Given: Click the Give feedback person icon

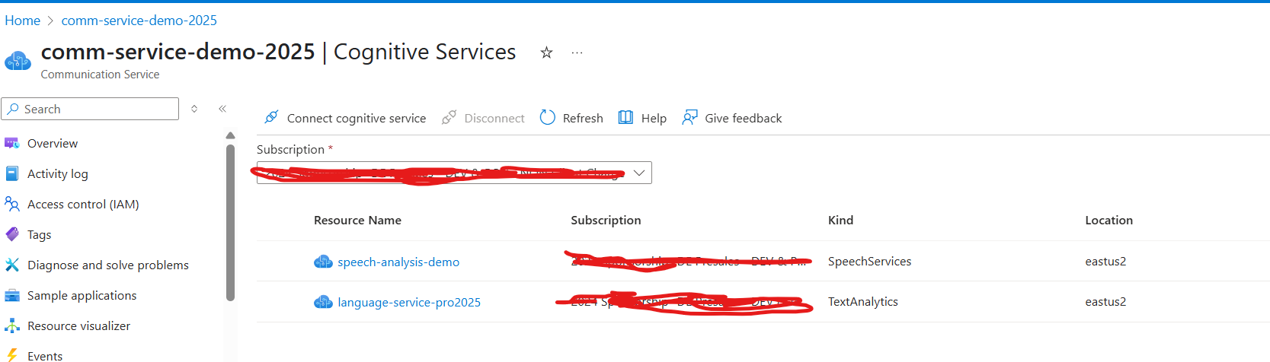Looking at the screenshot, I should [689, 117].
